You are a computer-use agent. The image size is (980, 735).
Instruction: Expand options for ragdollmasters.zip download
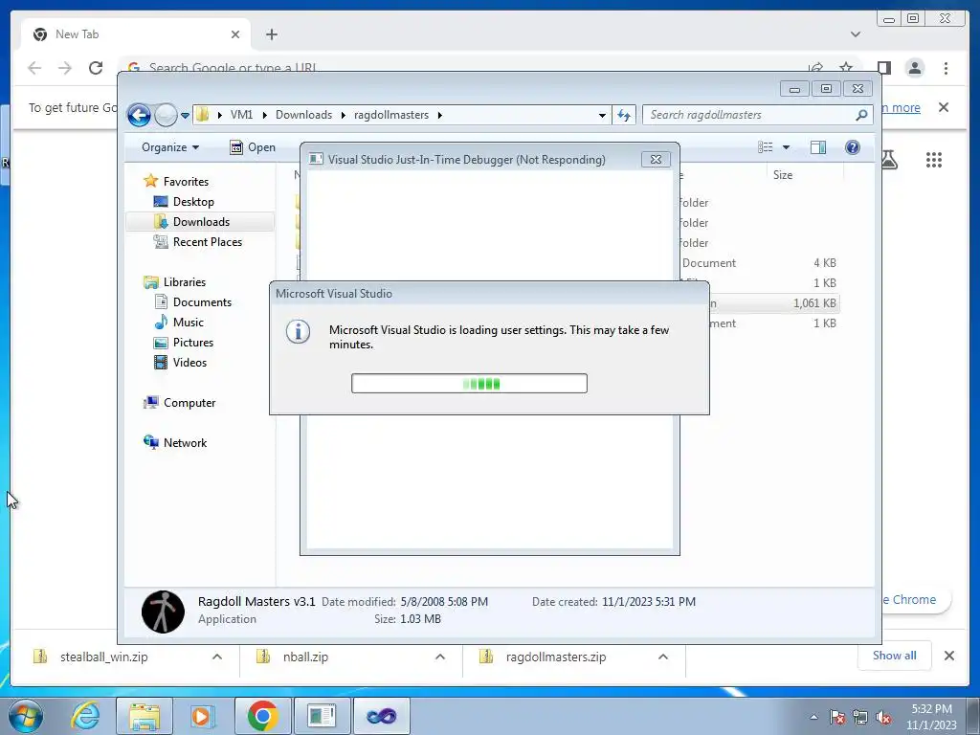[x=663, y=657]
